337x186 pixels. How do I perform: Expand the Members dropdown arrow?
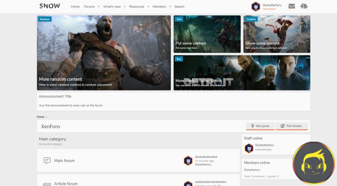170,7
